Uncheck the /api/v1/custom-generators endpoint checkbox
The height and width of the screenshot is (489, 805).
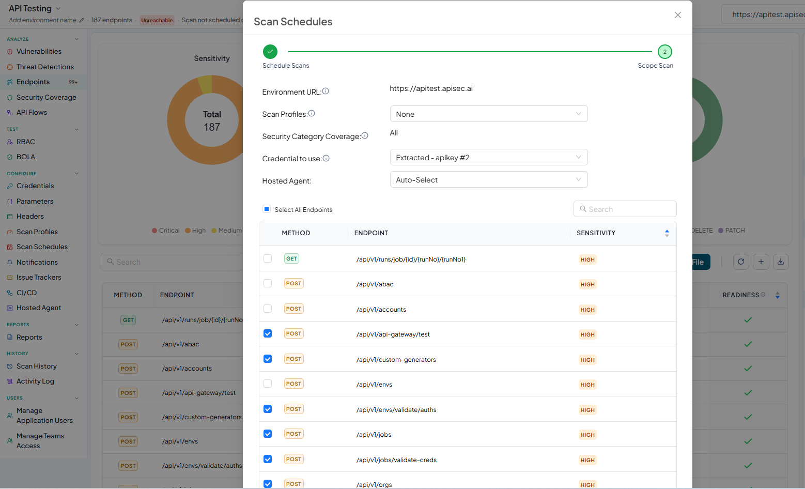[x=268, y=359]
